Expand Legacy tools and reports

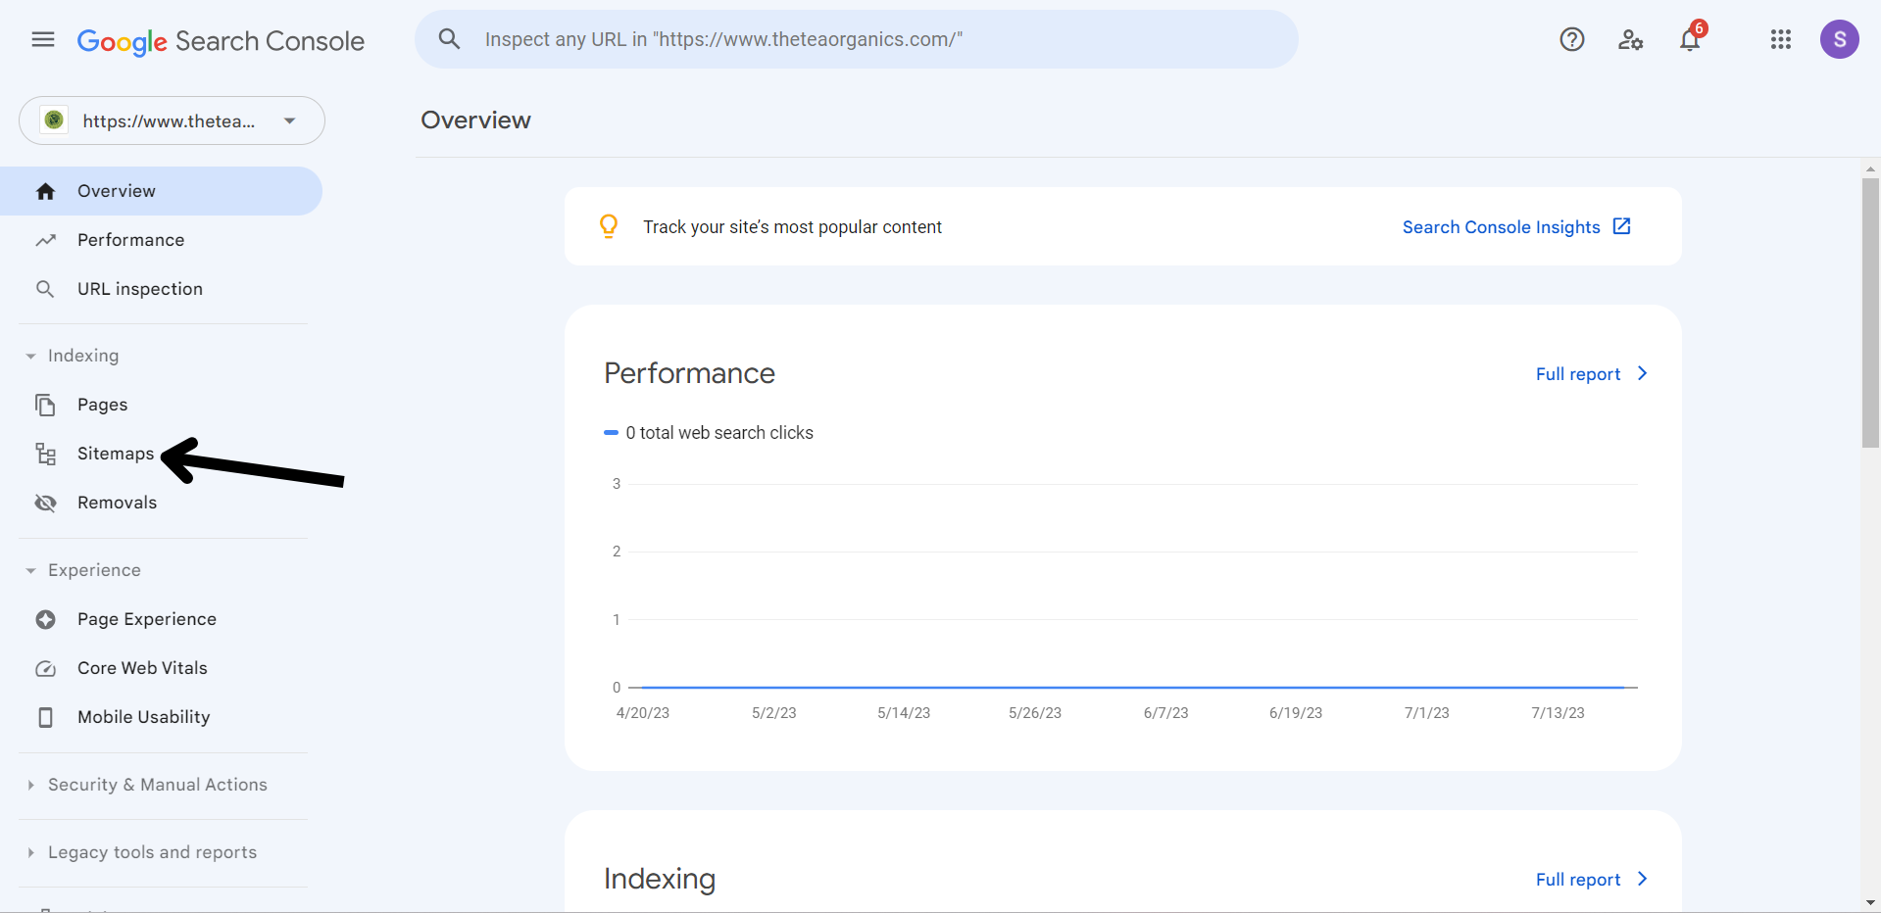31,852
